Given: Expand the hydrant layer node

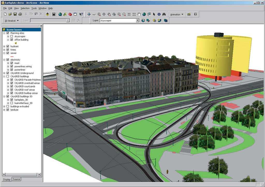Looking at the screenshot, I should coord(4,46).
